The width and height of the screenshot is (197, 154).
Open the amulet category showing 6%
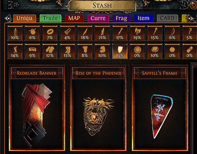(32, 33)
